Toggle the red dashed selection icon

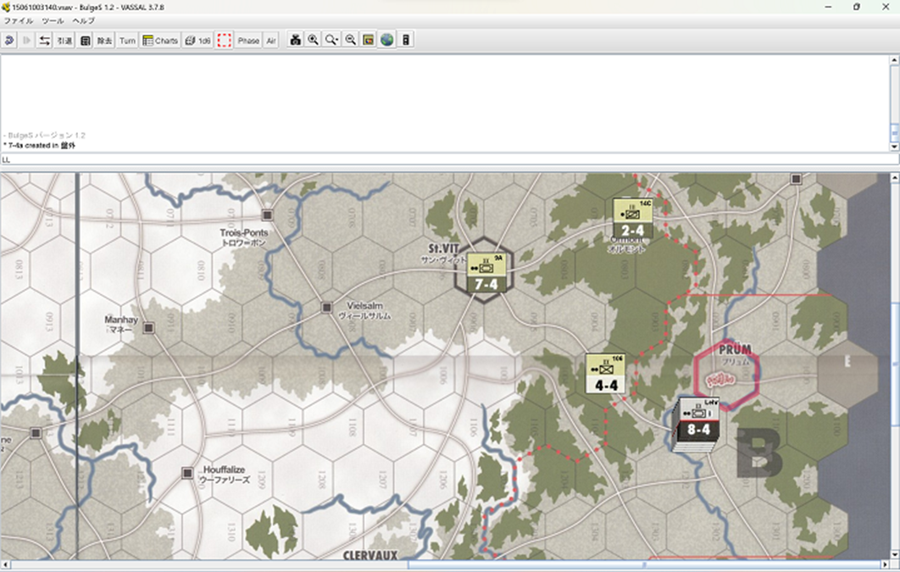tap(225, 40)
